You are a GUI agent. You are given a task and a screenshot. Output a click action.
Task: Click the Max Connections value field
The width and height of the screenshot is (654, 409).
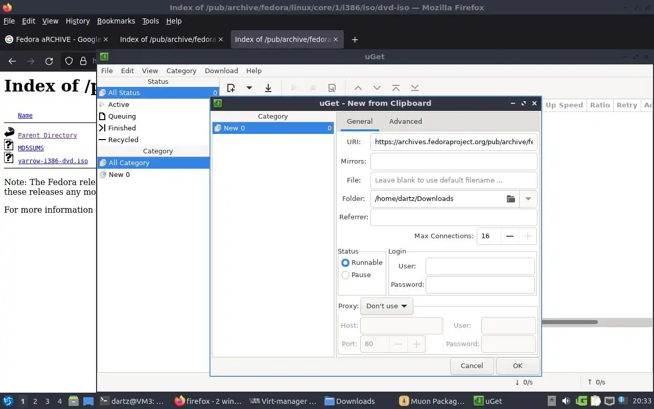pyautogui.click(x=488, y=236)
